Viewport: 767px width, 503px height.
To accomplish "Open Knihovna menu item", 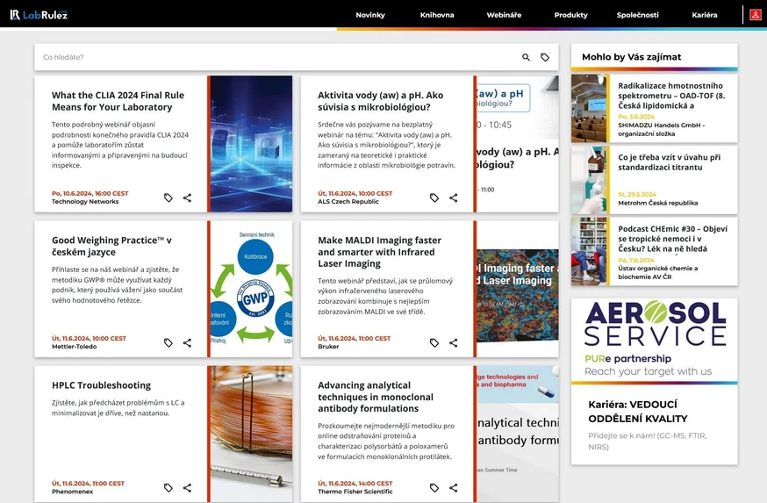I will [x=437, y=15].
